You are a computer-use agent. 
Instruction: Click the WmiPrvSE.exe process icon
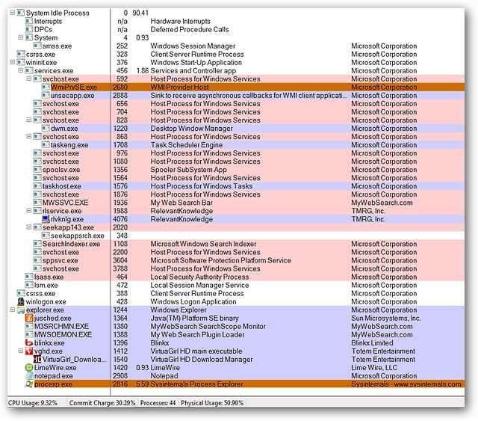[46, 87]
